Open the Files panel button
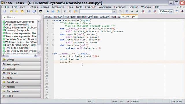This screenshot has height=104, width=185. click(x=21, y=78)
